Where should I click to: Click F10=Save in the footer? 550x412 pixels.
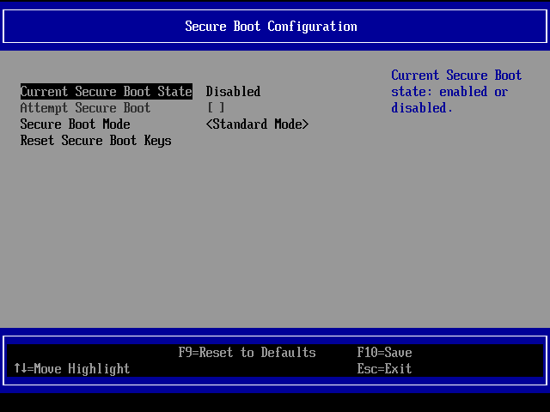pyautogui.click(x=384, y=353)
